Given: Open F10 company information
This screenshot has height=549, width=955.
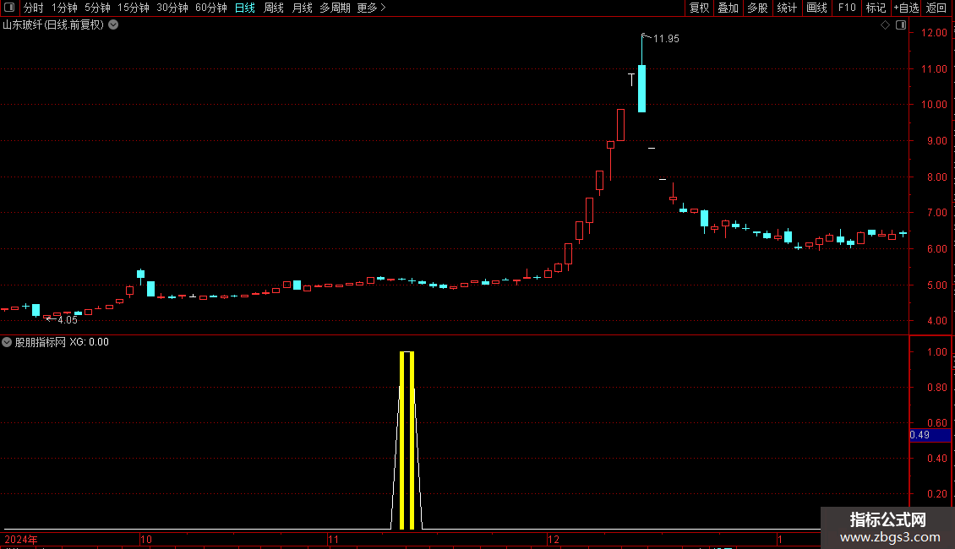Looking at the screenshot, I should (x=847, y=8).
